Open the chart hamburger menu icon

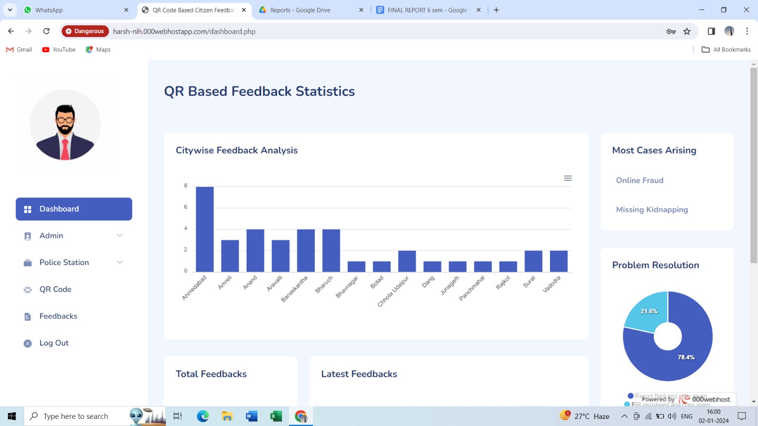coord(568,178)
